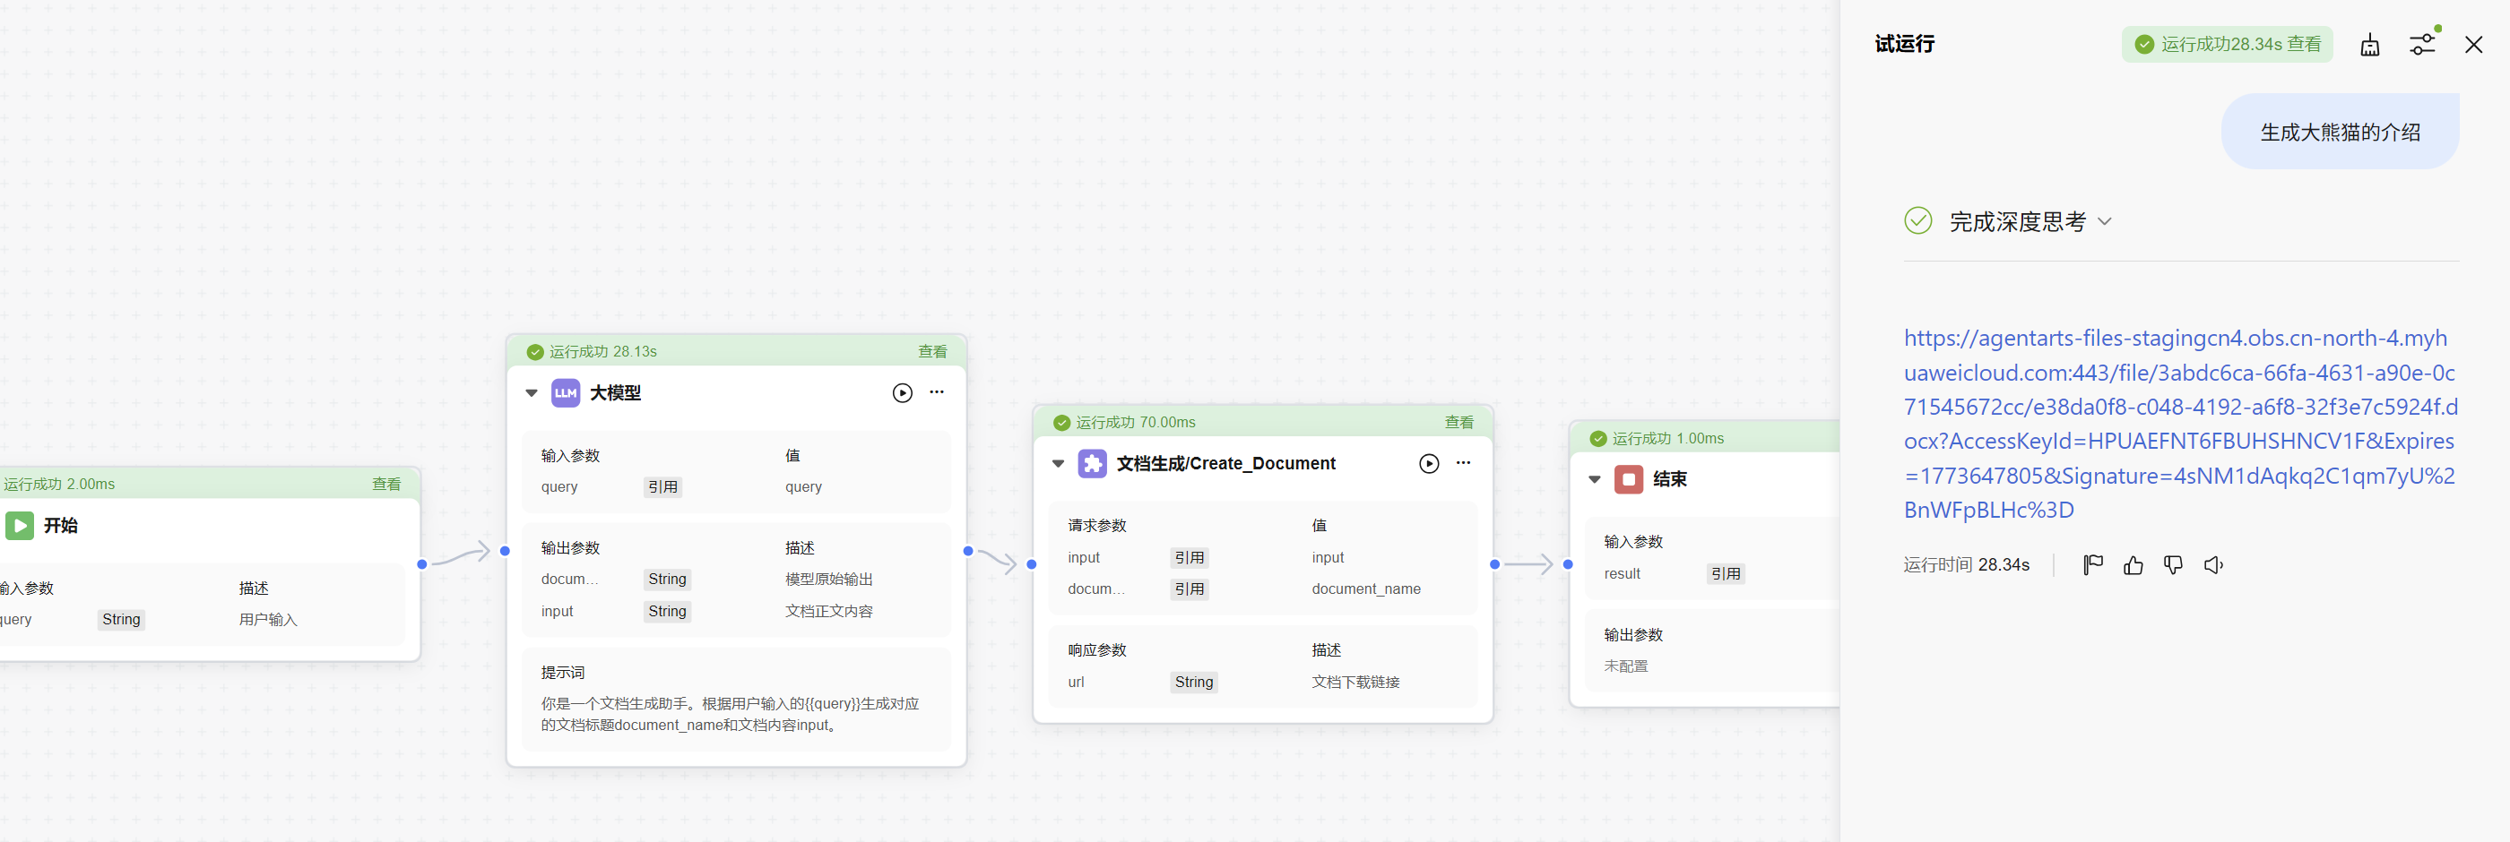Click the 运行成功28.34s 查看 badge
The image size is (2510, 842).
[x=2228, y=45]
